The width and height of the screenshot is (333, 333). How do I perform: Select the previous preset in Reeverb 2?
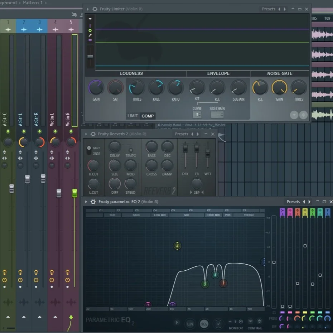coord(192,134)
